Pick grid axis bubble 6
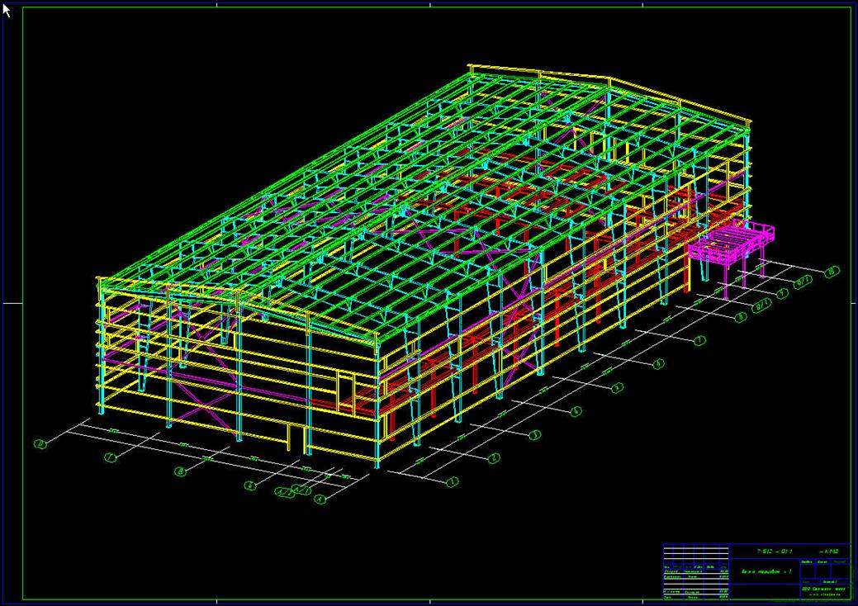Screen dimensions: 858x606 (658, 364)
